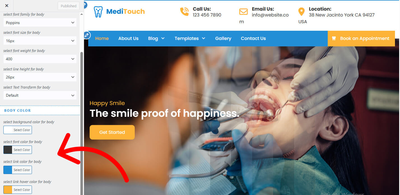Open the About Us page link
The width and height of the screenshot is (400, 195).
click(128, 39)
